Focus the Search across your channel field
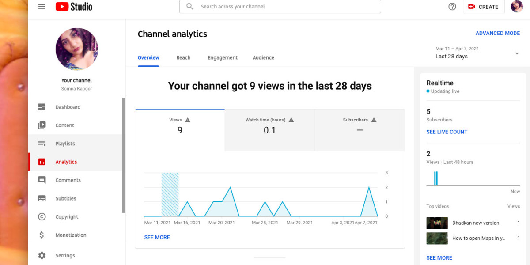This screenshot has width=530, height=265. 280,7
